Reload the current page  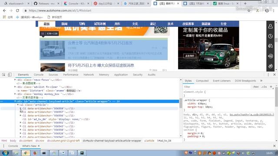click(17, 10)
